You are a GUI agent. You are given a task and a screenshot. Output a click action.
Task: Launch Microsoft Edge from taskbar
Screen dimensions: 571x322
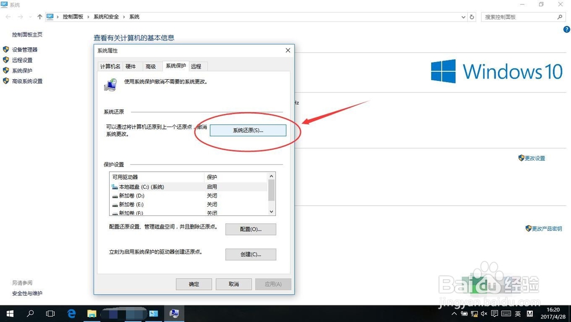(x=71, y=313)
